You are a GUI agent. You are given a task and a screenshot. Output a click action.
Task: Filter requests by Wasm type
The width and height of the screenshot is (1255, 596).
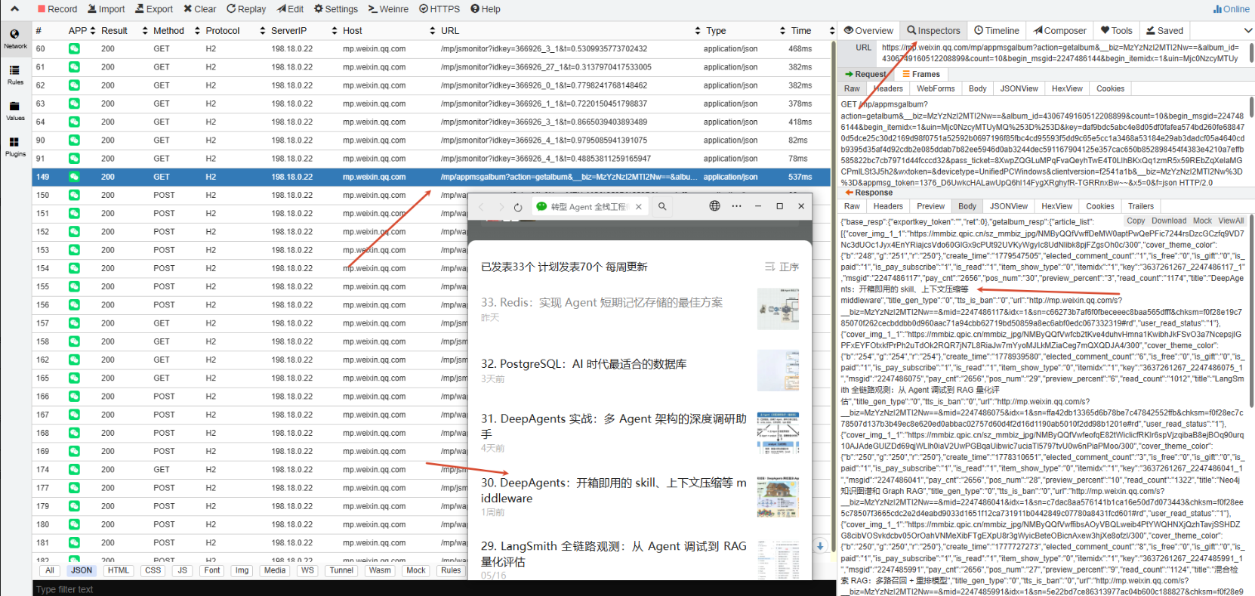coord(380,571)
